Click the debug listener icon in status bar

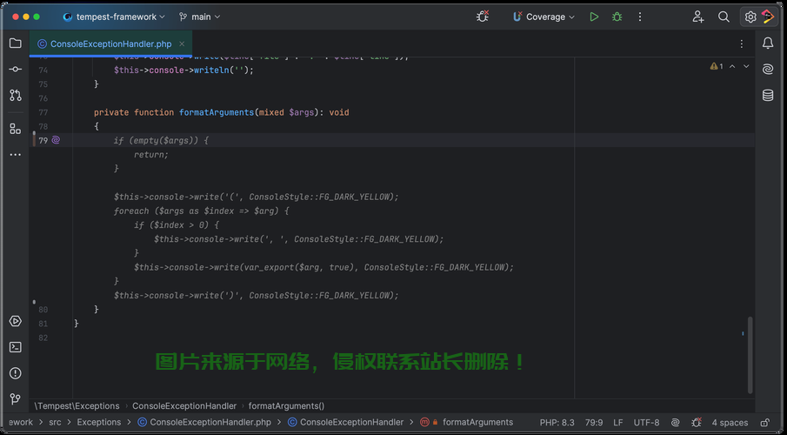(x=697, y=423)
